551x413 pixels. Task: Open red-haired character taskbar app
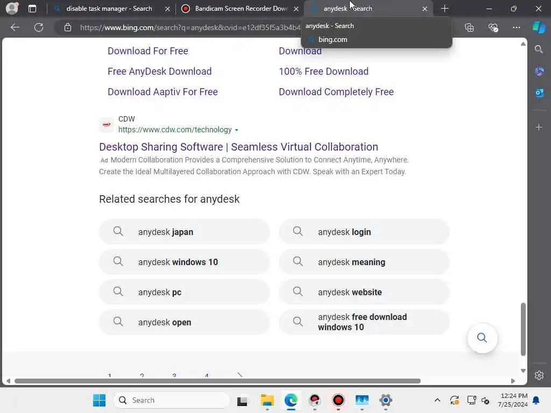314,400
